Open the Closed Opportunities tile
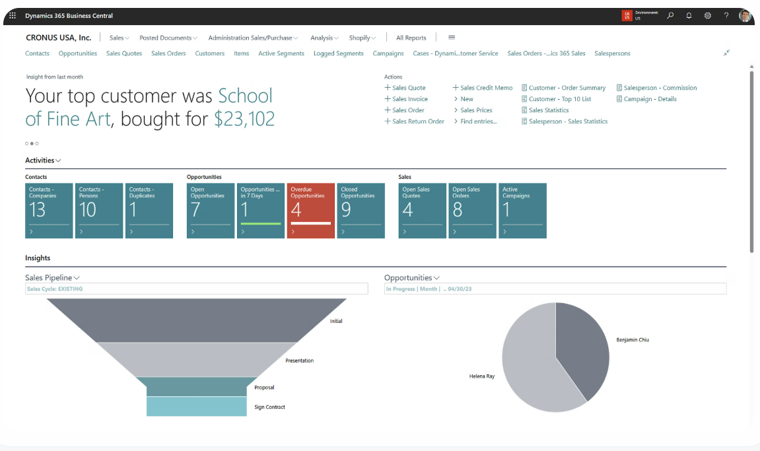 tap(361, 211)
